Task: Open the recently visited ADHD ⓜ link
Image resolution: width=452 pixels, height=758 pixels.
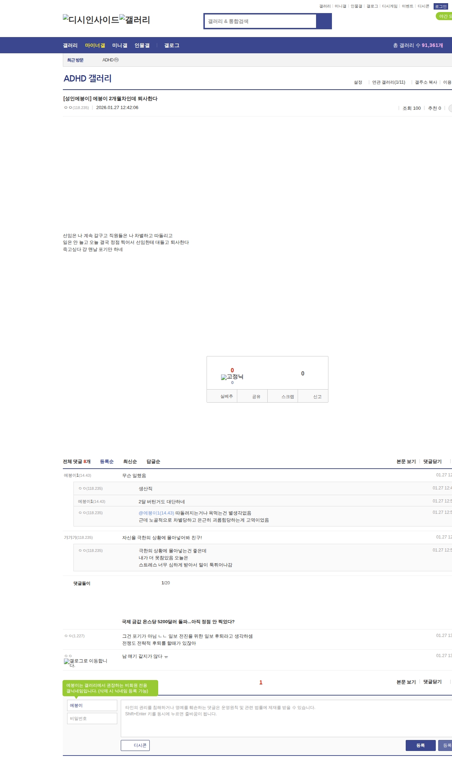Action: [x=111, y=60]
